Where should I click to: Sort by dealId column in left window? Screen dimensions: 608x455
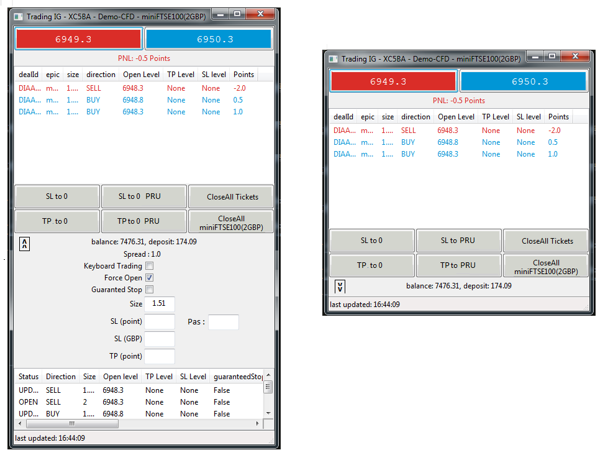29,75
